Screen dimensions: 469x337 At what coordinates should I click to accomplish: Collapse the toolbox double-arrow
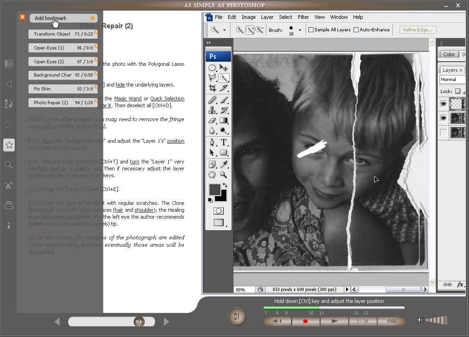point(208,42)
